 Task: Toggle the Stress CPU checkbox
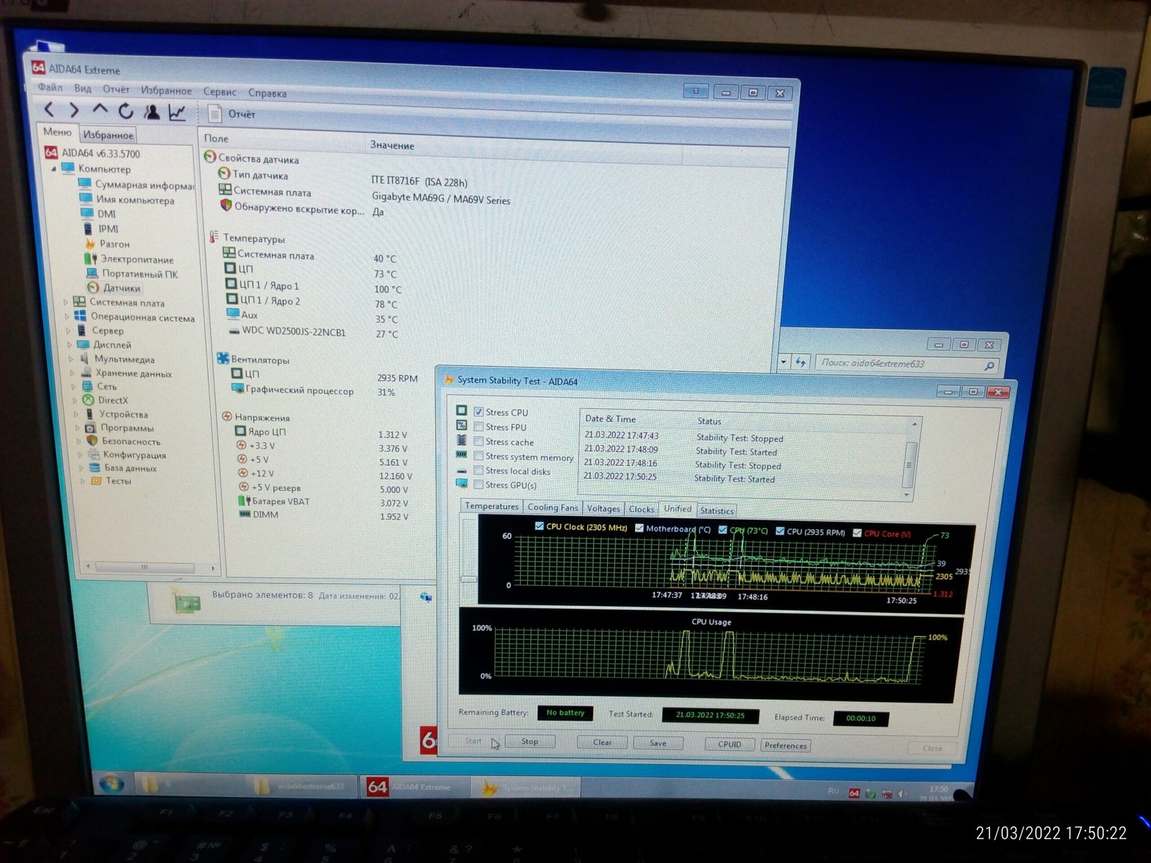(478, 411)
